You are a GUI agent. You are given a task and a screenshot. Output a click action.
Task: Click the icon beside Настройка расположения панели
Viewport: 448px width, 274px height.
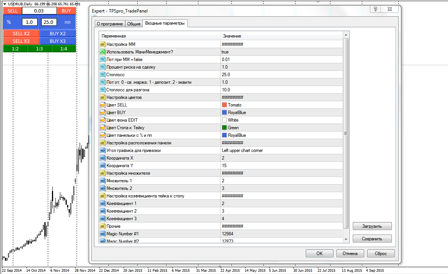pyautogui.click(x=102, y=143)
